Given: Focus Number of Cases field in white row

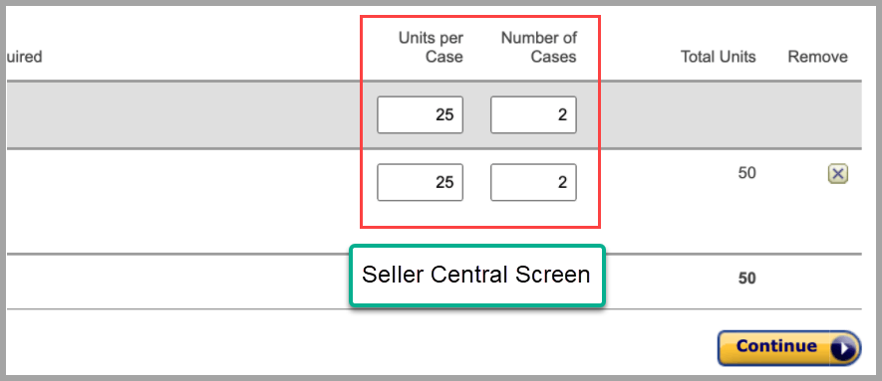Looking at the screenshot, I should (533, 182).
